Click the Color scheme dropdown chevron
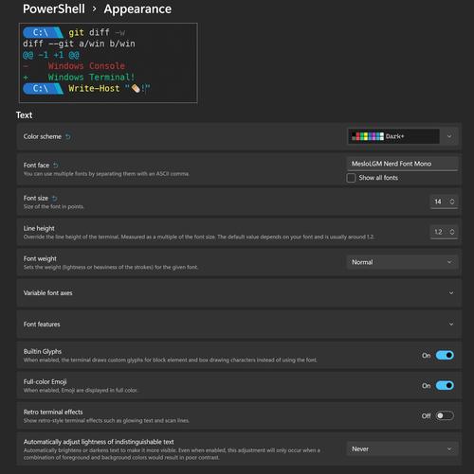 tap(449, 136)
